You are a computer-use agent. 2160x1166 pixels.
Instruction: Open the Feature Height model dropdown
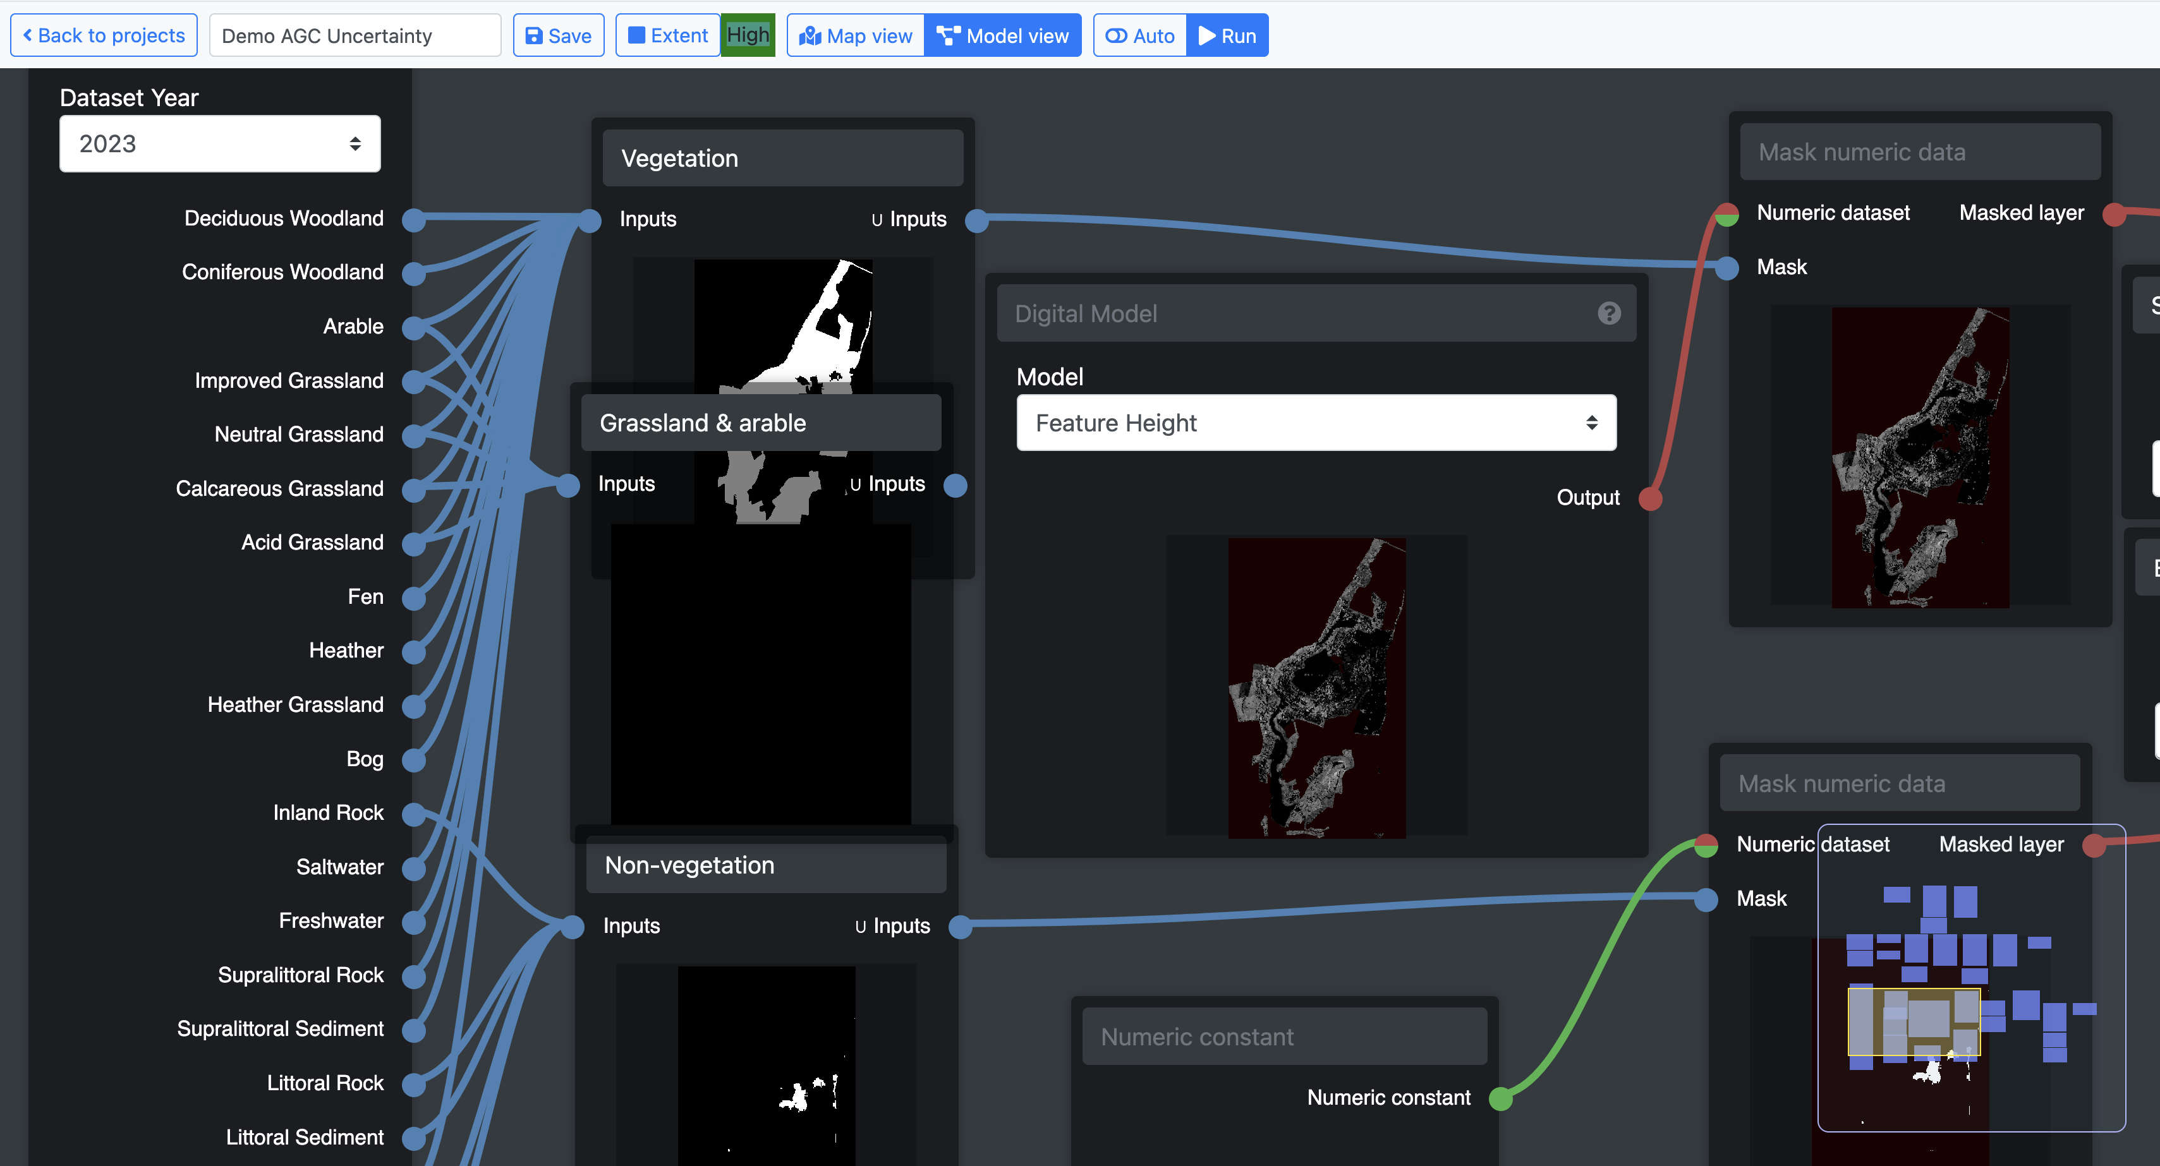[x=1316, y=423]
